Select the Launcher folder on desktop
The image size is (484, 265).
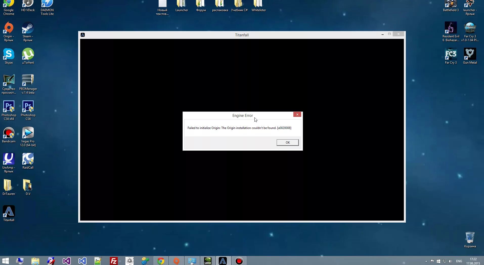tap(182, 6)
